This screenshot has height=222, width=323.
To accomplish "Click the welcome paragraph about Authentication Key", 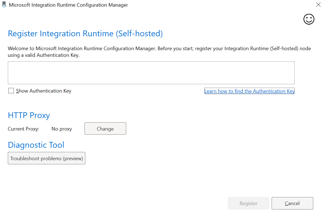I will (x=159, y=52).
